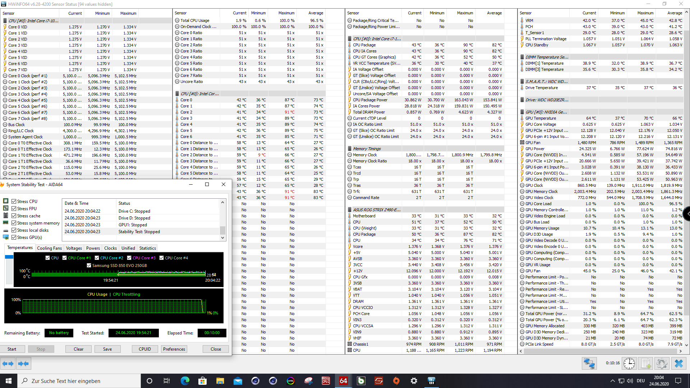Disable Stress GPU(s) checkbox
The width and height of the screenshot is (690, 388).
[x=14, y=237]
